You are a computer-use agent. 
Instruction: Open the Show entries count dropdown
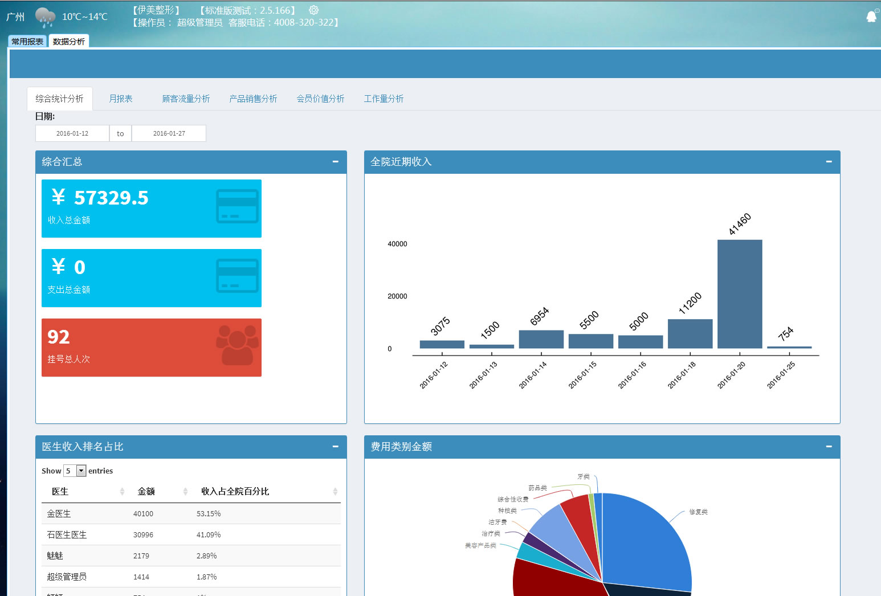tap(75, 471)
